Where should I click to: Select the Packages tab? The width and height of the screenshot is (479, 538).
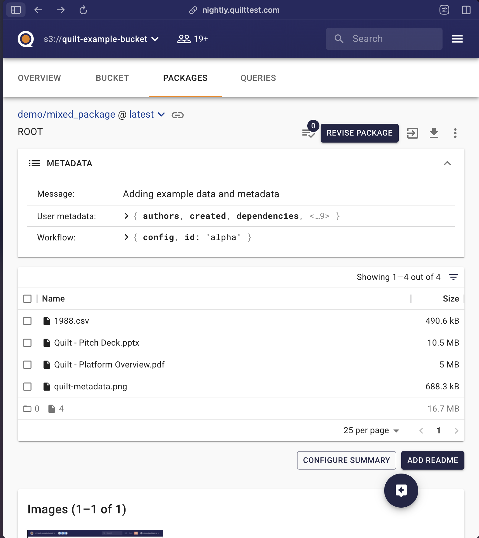coord(185,78)
